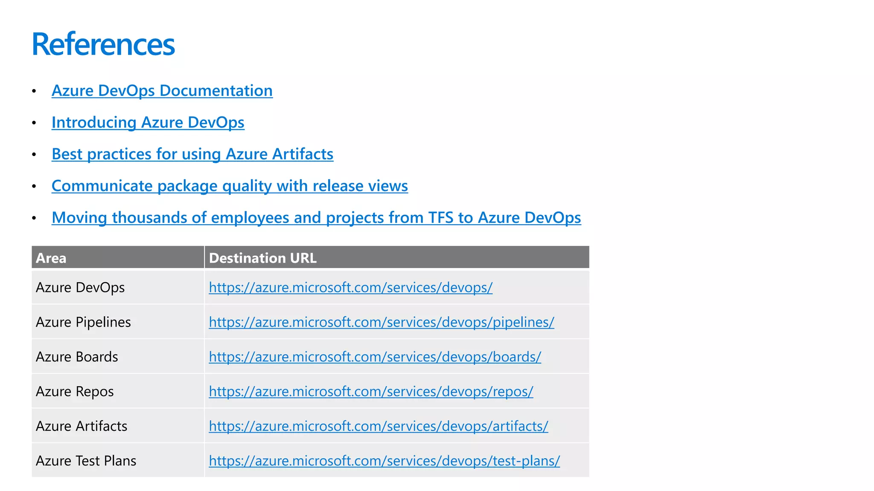Follow the Communicate package quality link
Screen dimensions: 874x491
click(230, 186)
